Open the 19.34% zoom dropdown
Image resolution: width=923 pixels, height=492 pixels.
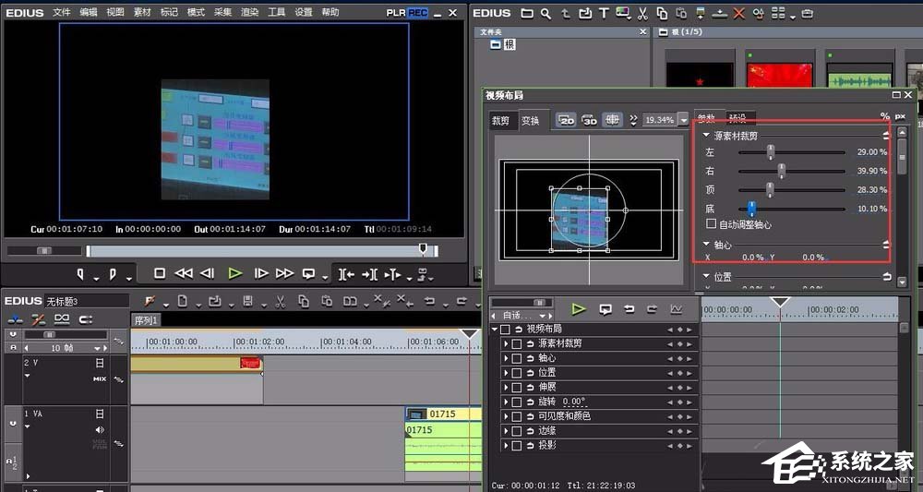pos(683,120)
